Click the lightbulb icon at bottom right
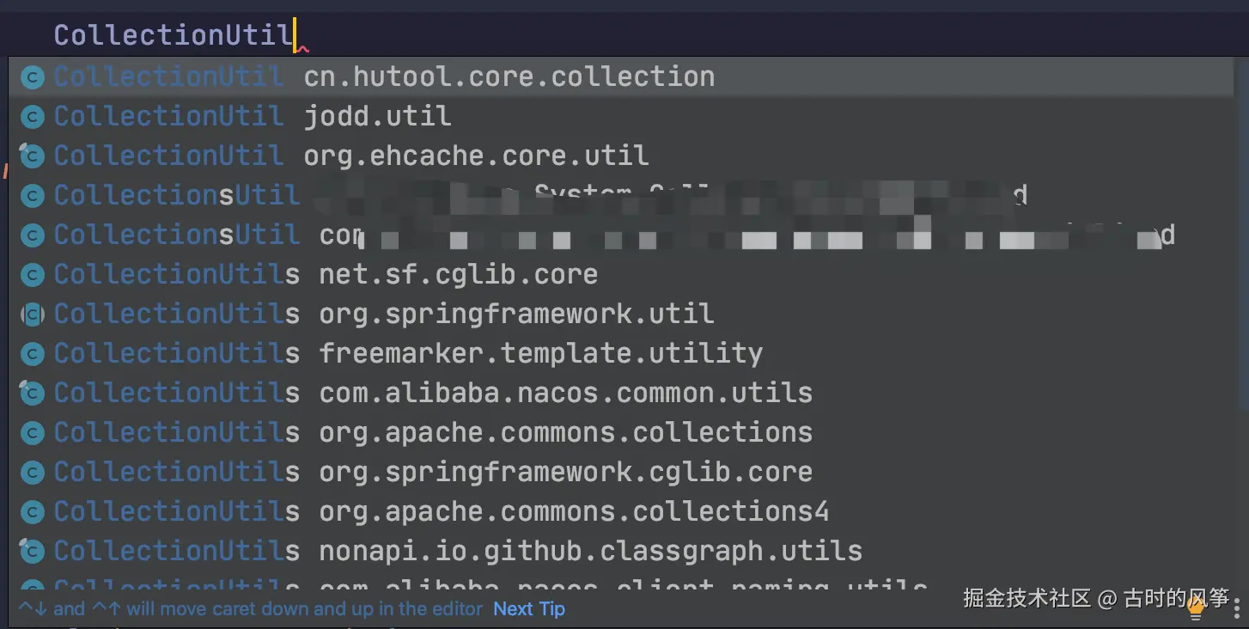Screen dimensions: 1249x629 click(x=1195, y=608)
